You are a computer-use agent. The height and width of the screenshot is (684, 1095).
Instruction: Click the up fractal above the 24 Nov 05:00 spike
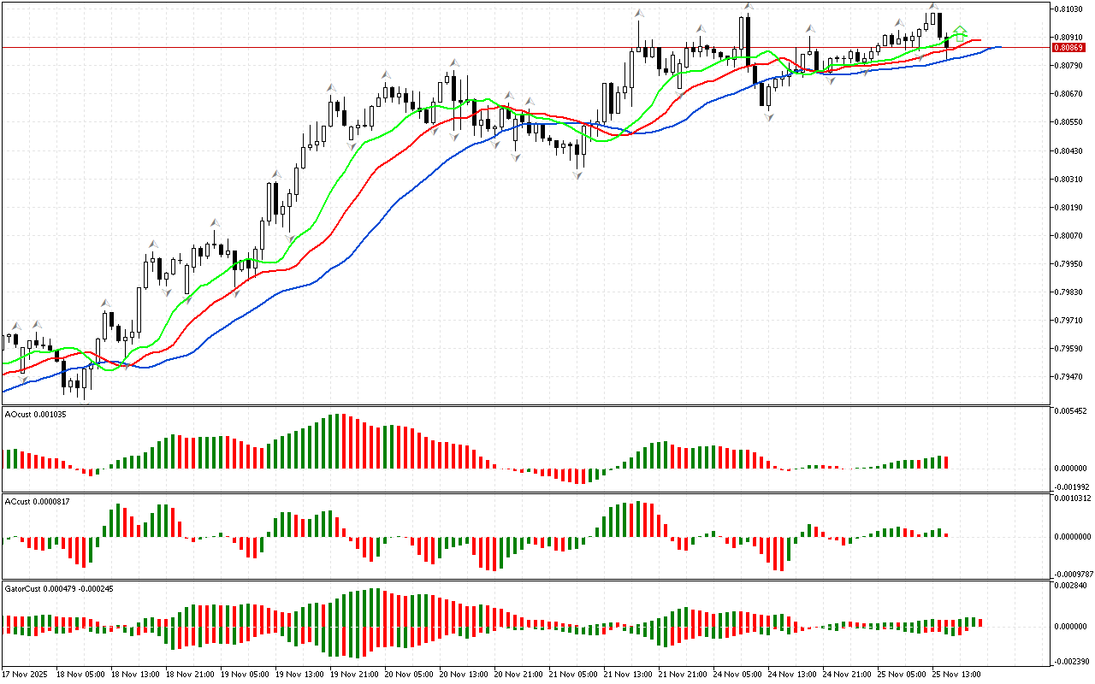[x=749, y=6]
